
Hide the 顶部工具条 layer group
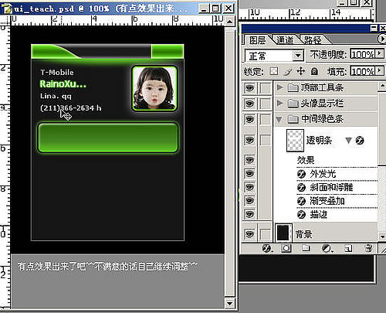click(x=249, y=88)
